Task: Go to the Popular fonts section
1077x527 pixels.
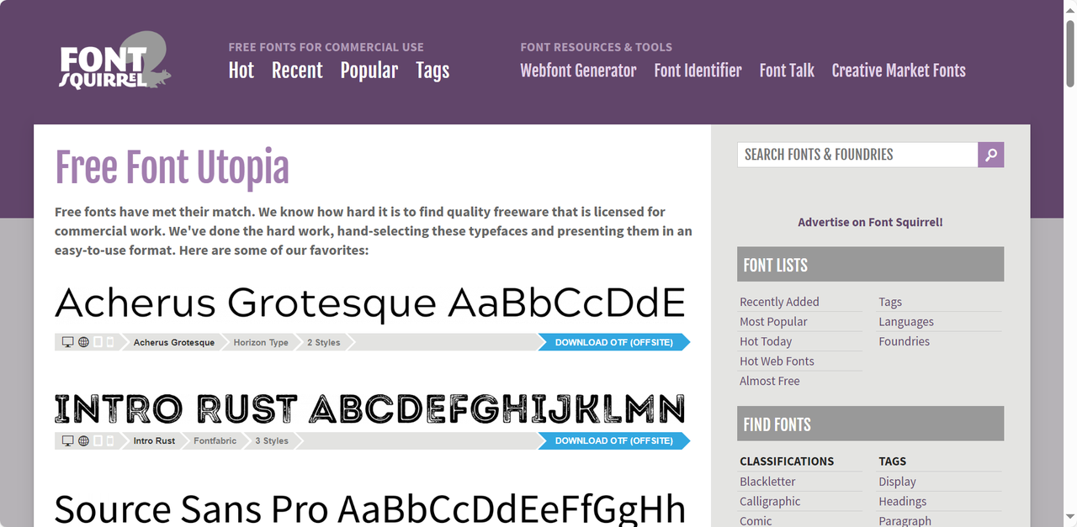Action: point(369,71)
